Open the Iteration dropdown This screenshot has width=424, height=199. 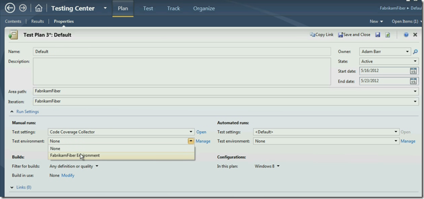click(x=226, y=101)
